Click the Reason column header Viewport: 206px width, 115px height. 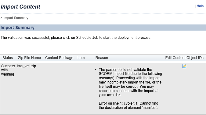[x=102, y=58]
